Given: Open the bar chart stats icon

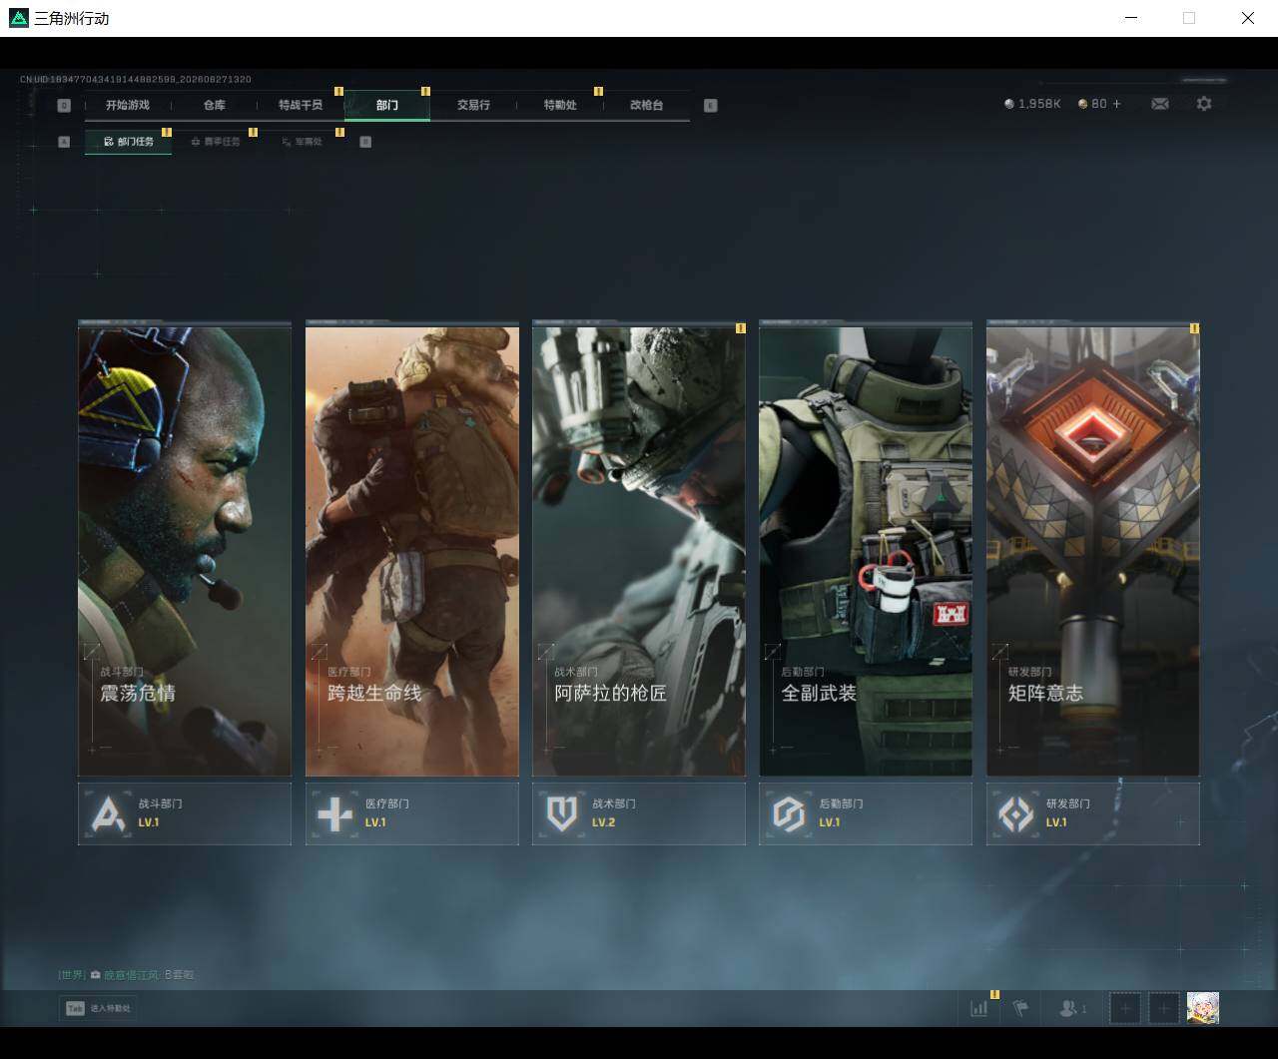Looking at the screenshot, I should (x=979, y=1008).
